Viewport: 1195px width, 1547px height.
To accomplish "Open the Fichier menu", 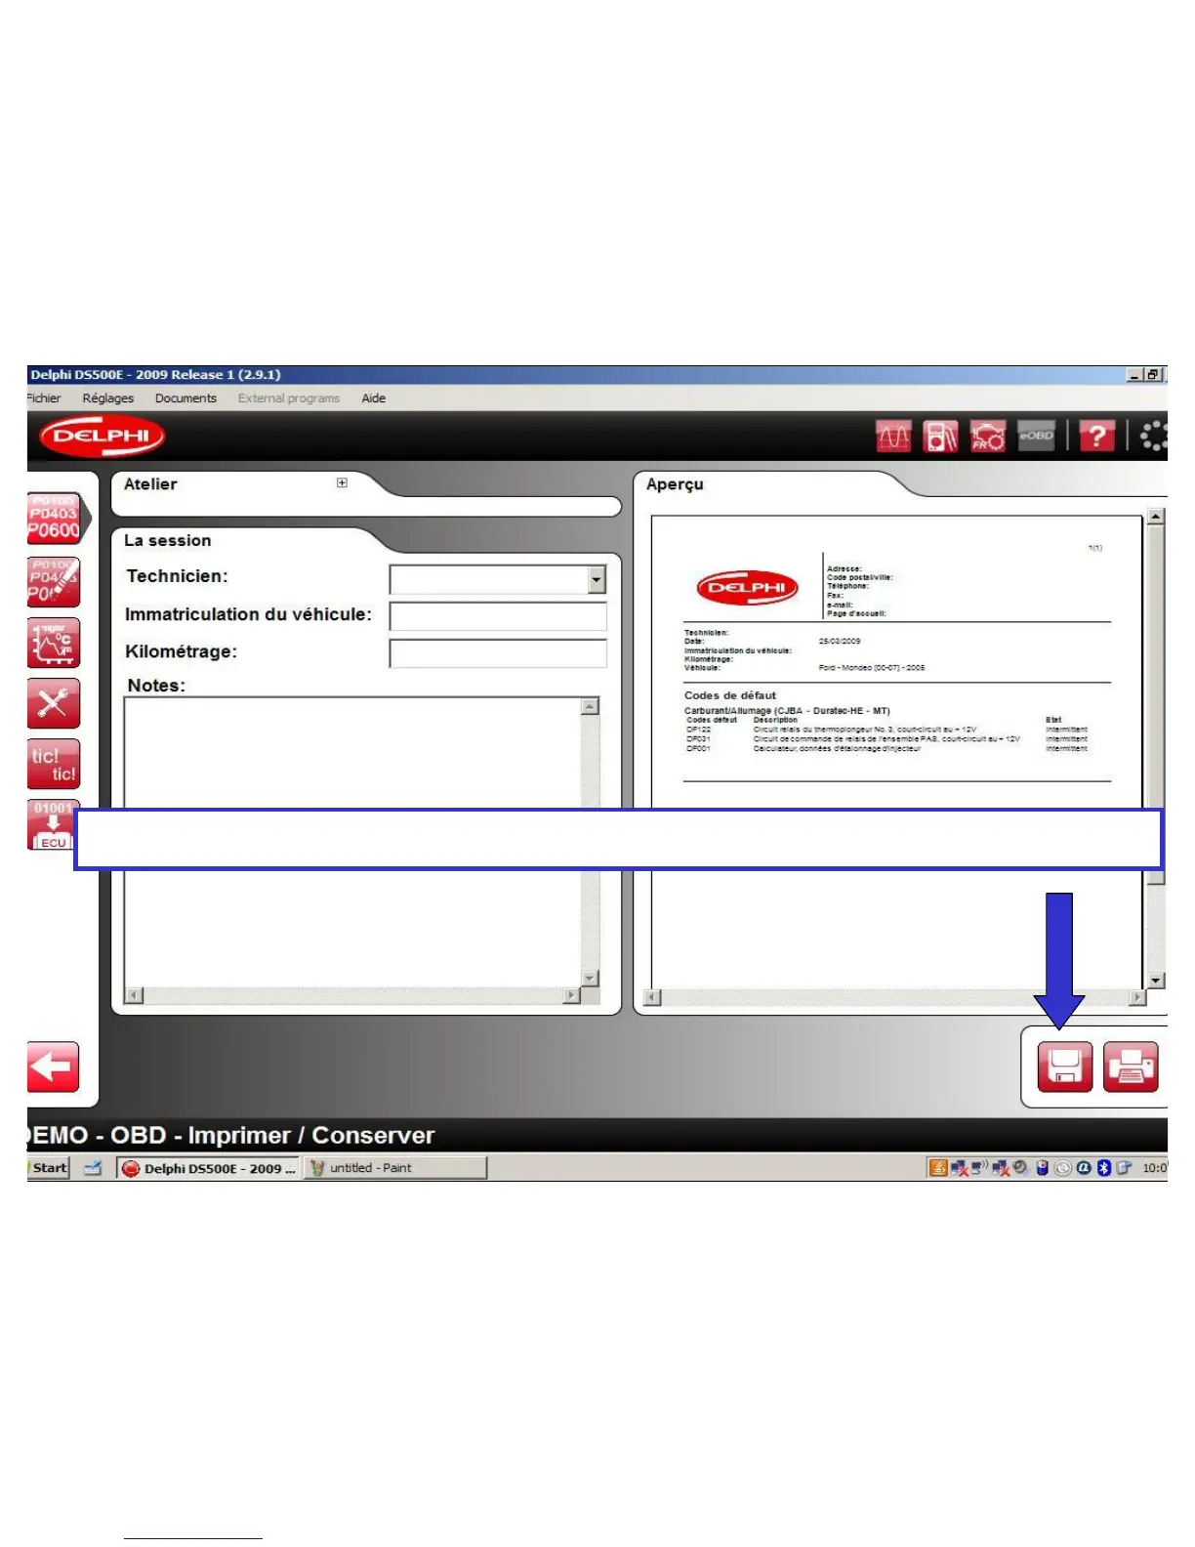I will pos(44,398).
